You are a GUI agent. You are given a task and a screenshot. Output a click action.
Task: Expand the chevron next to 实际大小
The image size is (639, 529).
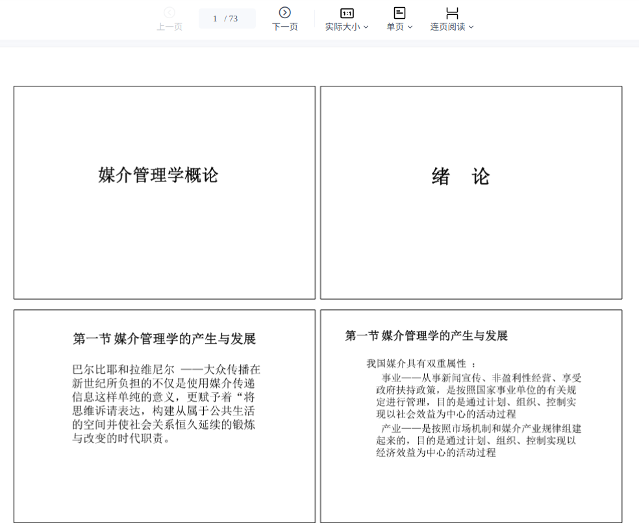[x=366, y=27]
